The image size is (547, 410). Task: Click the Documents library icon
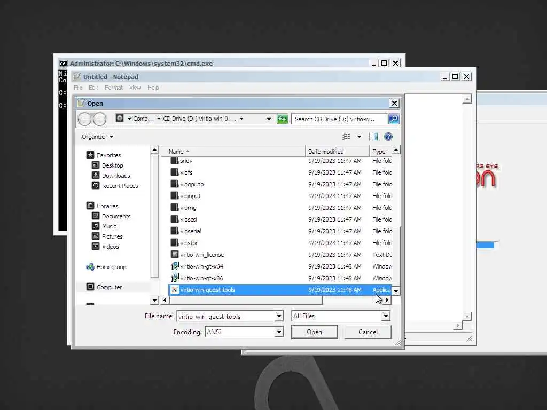[95, 216]
